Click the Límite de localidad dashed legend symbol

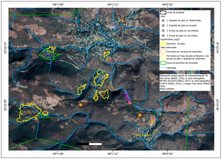pyautogui.click(x=163, y=12)
